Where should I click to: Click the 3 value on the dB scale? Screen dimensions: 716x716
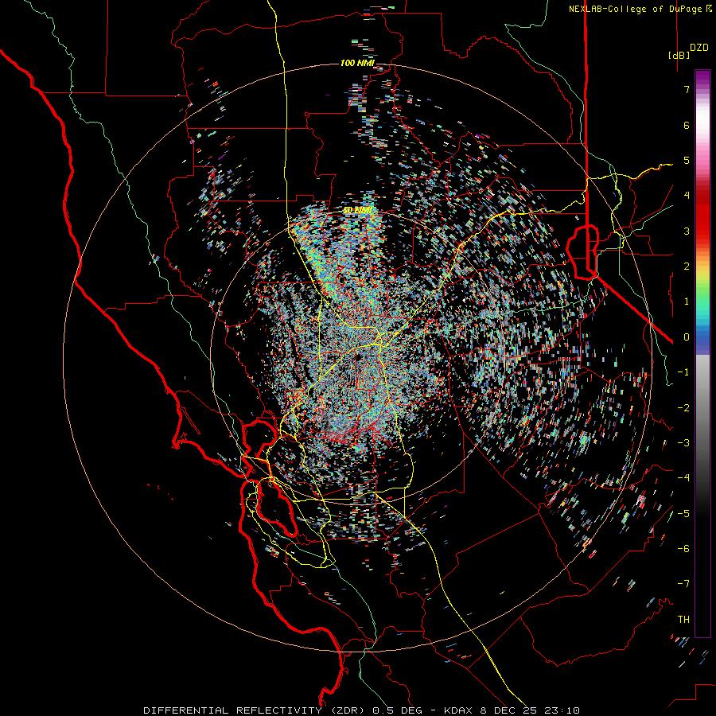pos(687,231)
